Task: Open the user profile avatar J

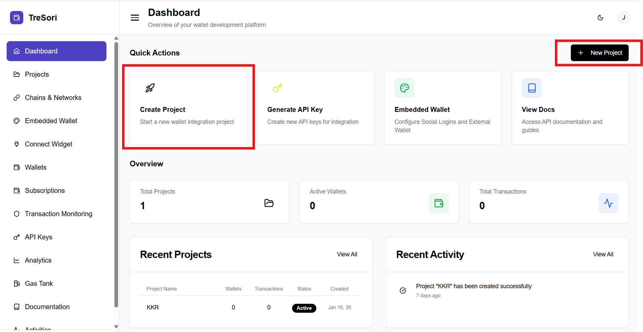Action: 623,18
